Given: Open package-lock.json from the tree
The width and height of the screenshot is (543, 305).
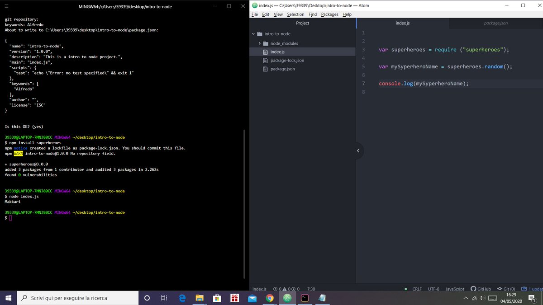Looking at the screenshot, I should click(x=287, y=61).
